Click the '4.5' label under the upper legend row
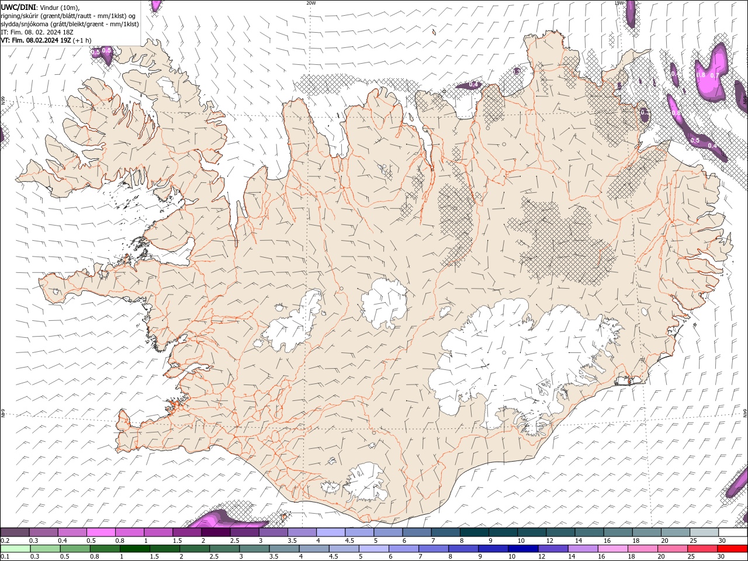Image resolution: width=748 pixels, height=561 pixels. (349, 541)
